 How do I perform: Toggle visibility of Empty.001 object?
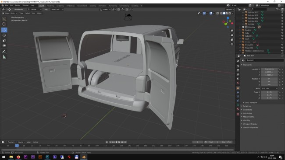(x=282, y=45)
